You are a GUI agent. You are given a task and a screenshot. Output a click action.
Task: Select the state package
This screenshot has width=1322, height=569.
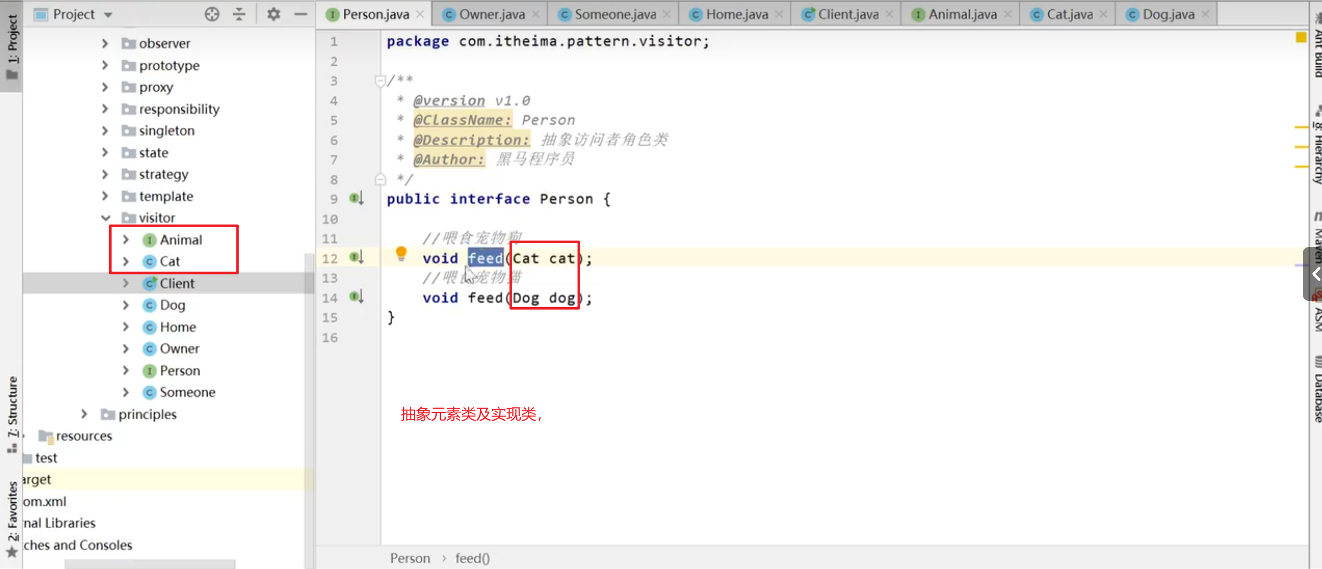click(x=154, y=152)
